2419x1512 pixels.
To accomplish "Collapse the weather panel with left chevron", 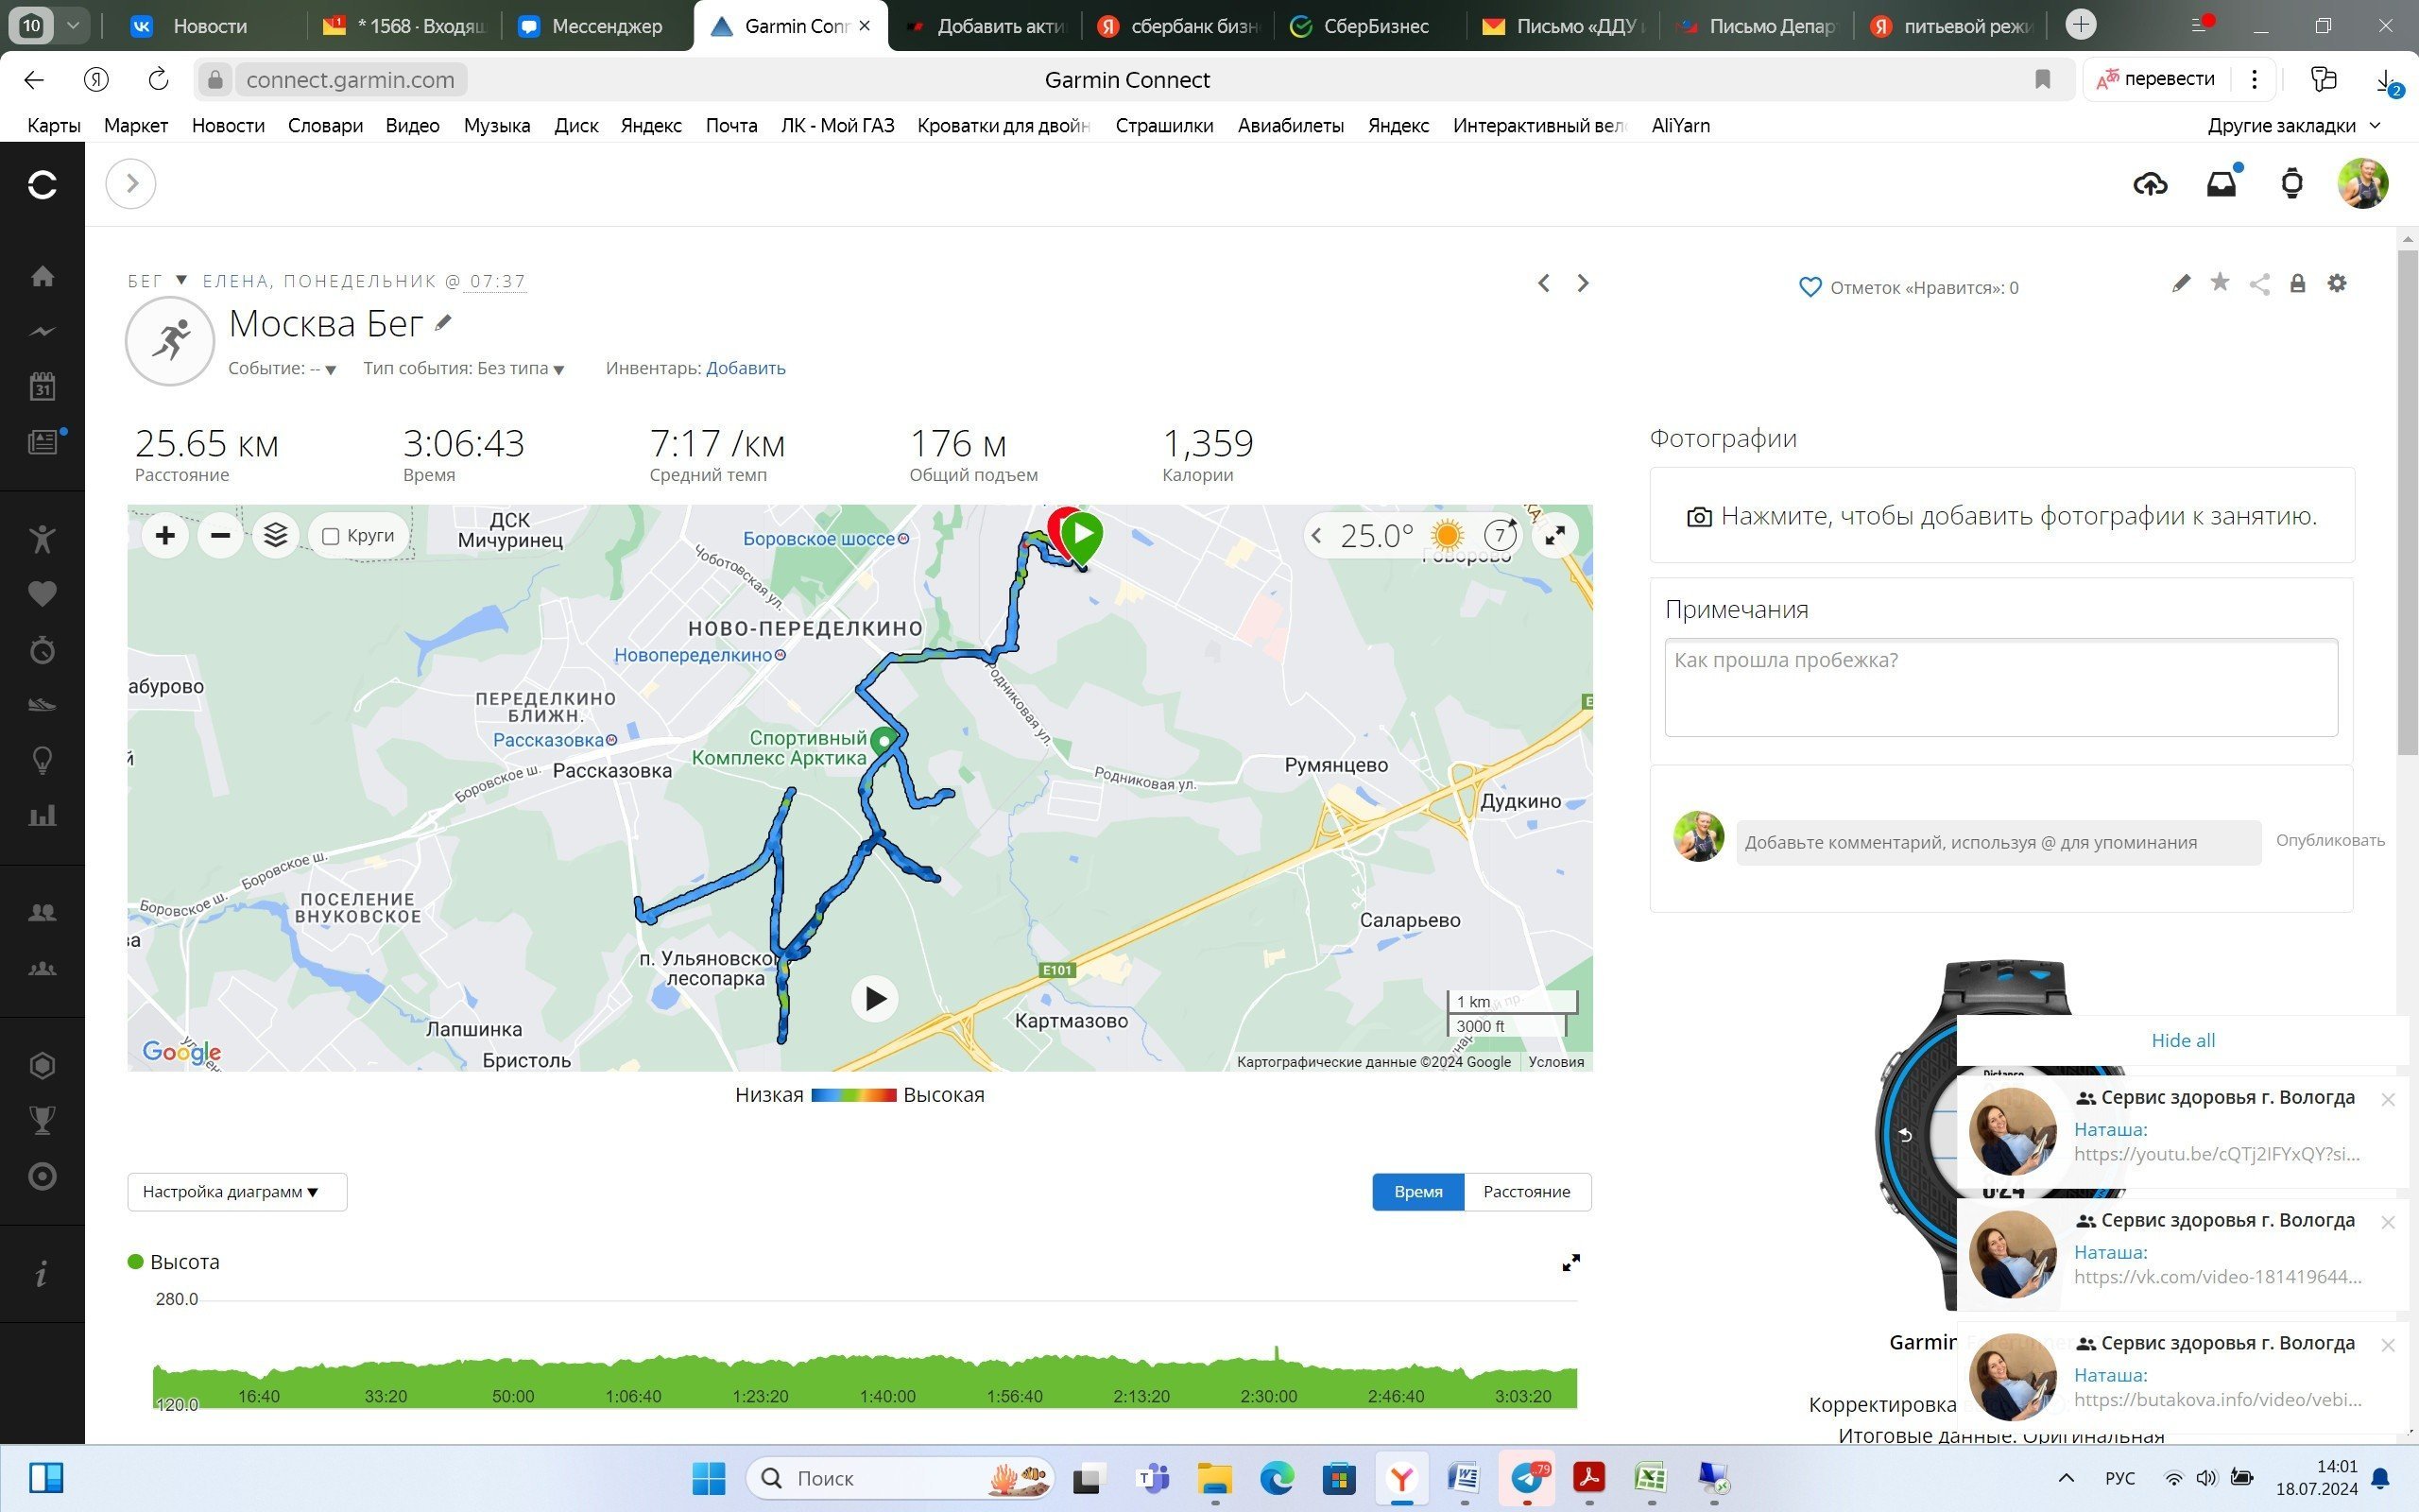I will (1316, 536).
